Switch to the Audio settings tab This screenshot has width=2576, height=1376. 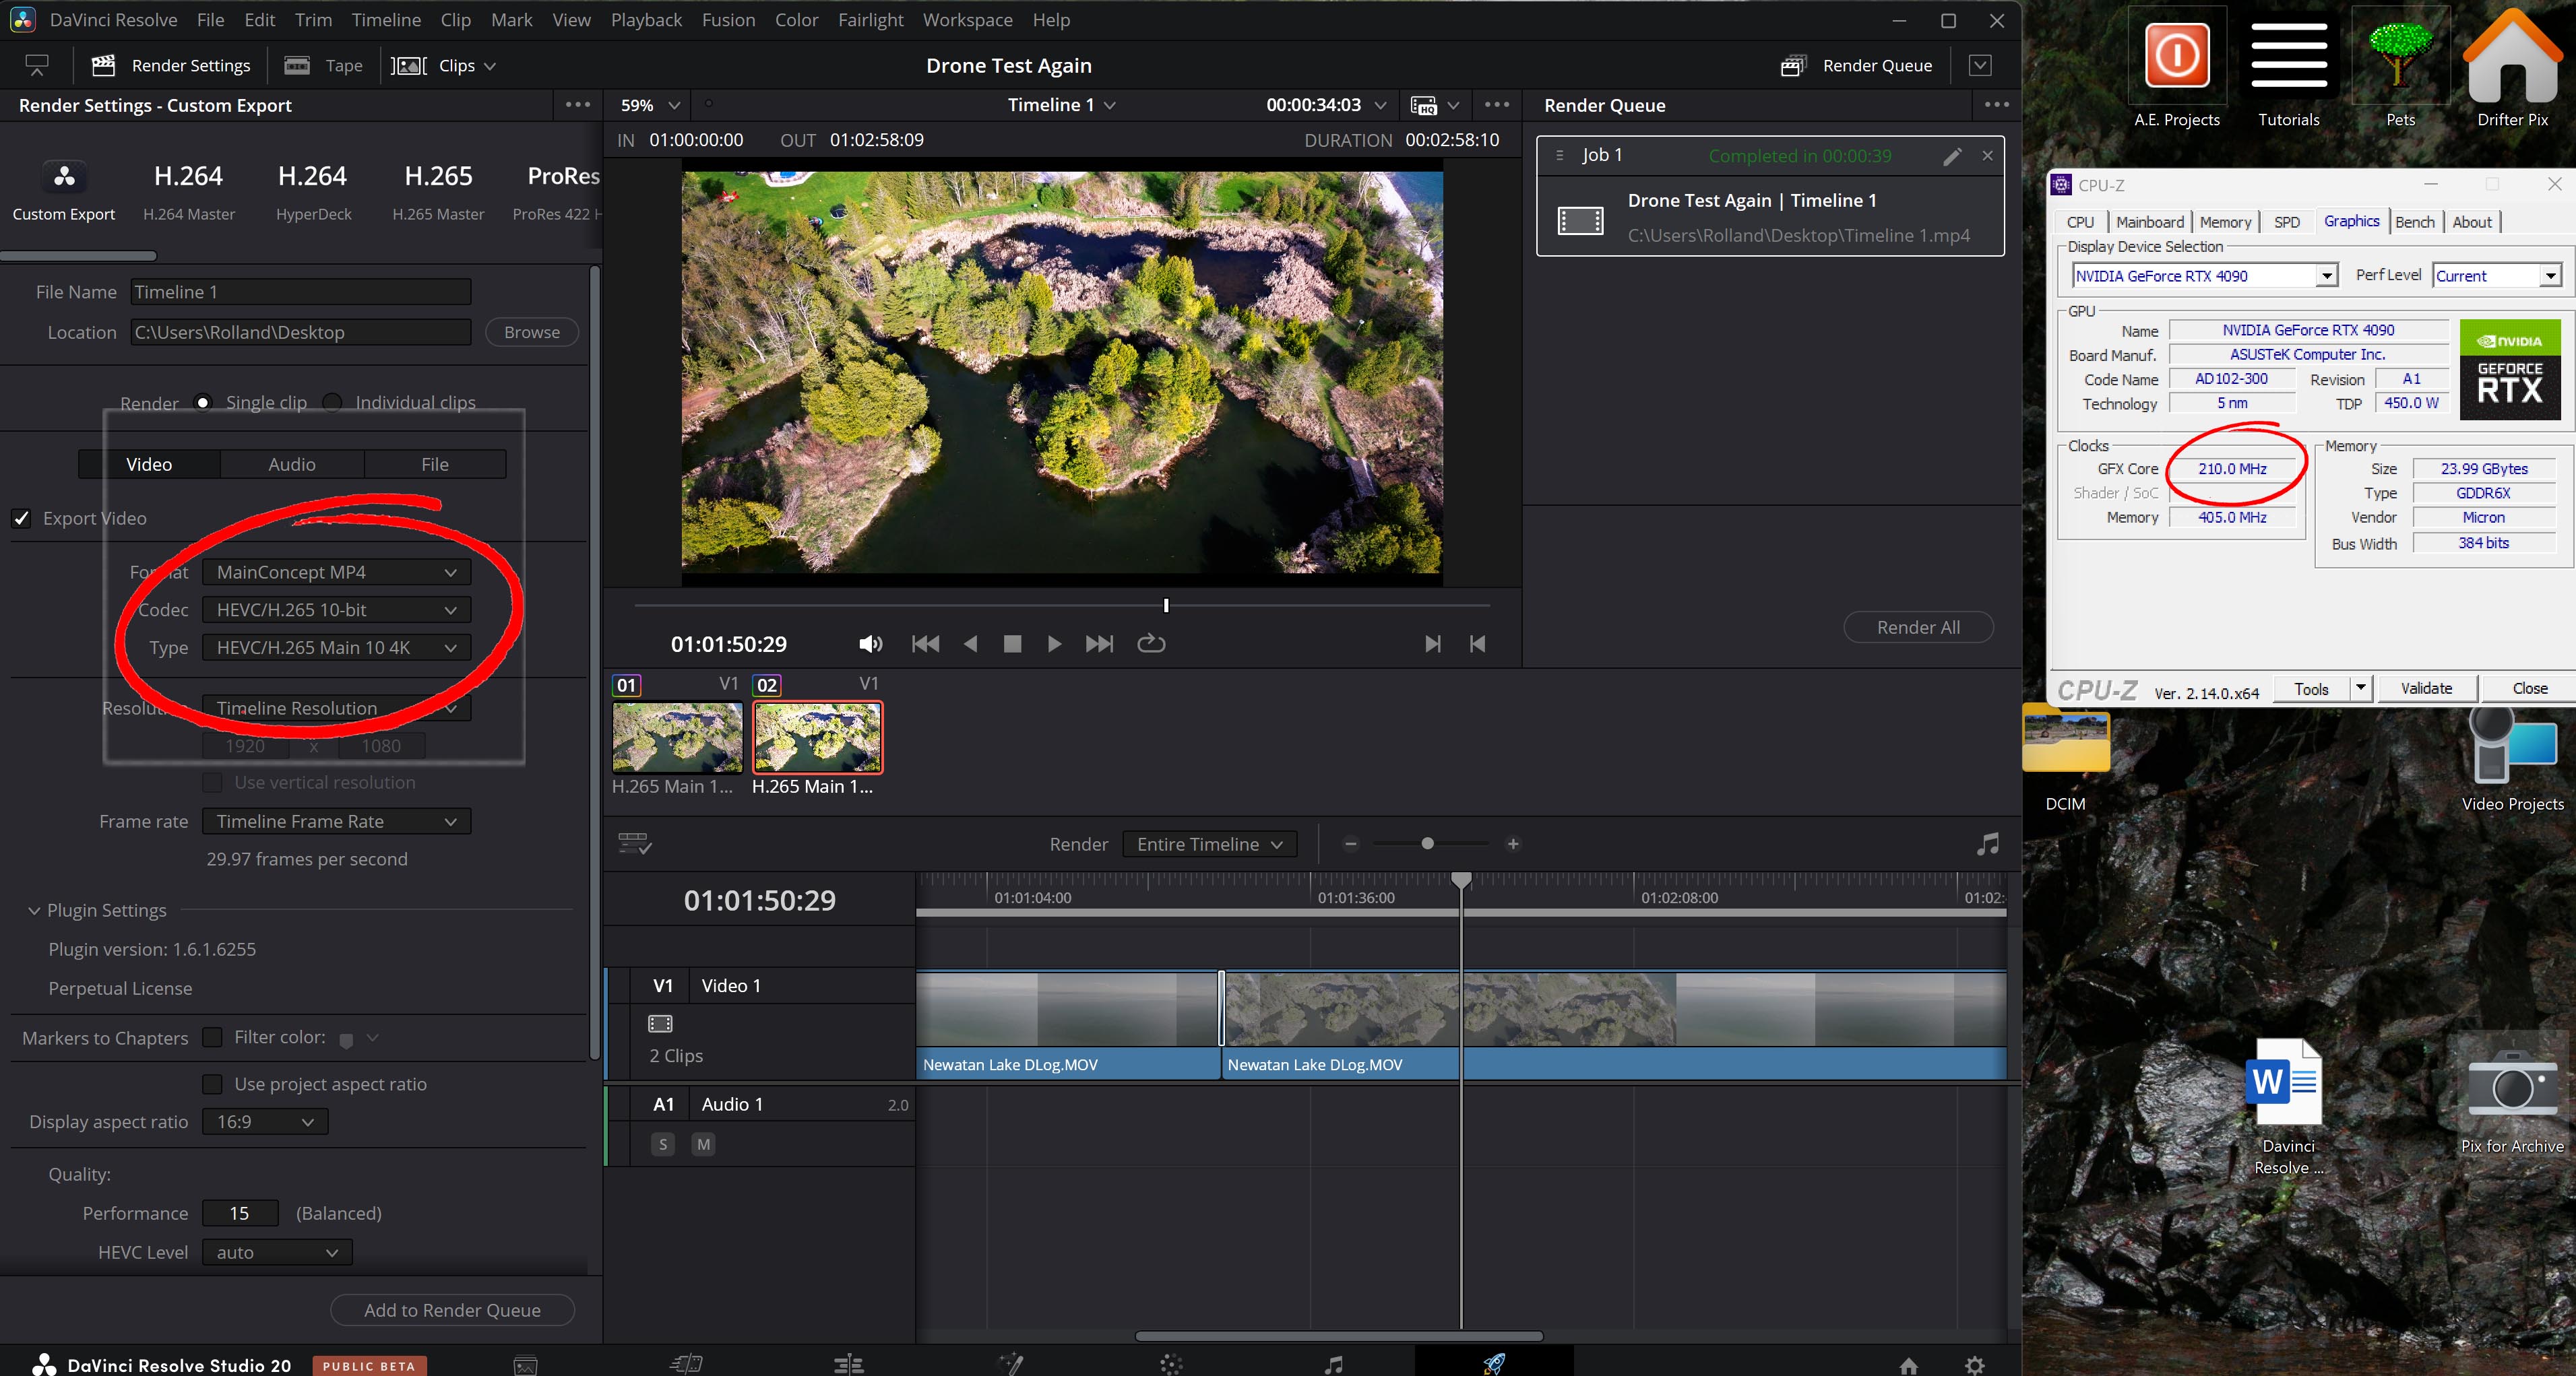click(292, 465)
